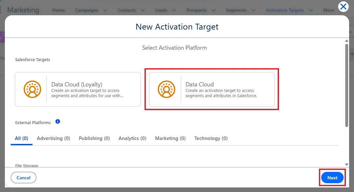Click the Select Activation Platform heading
The image size is (354, 192).
[174, 48]
